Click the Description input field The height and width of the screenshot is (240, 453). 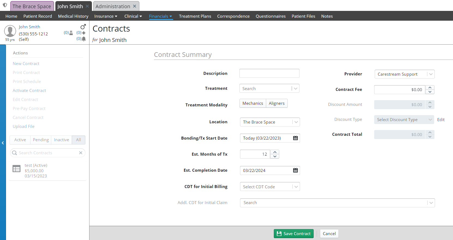[269, 73]
